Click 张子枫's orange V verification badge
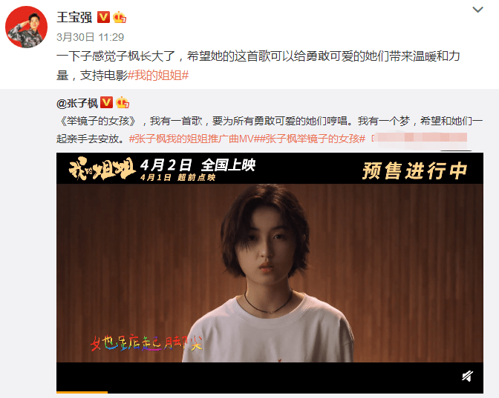 pyautogui.click(x=107, y=102)
